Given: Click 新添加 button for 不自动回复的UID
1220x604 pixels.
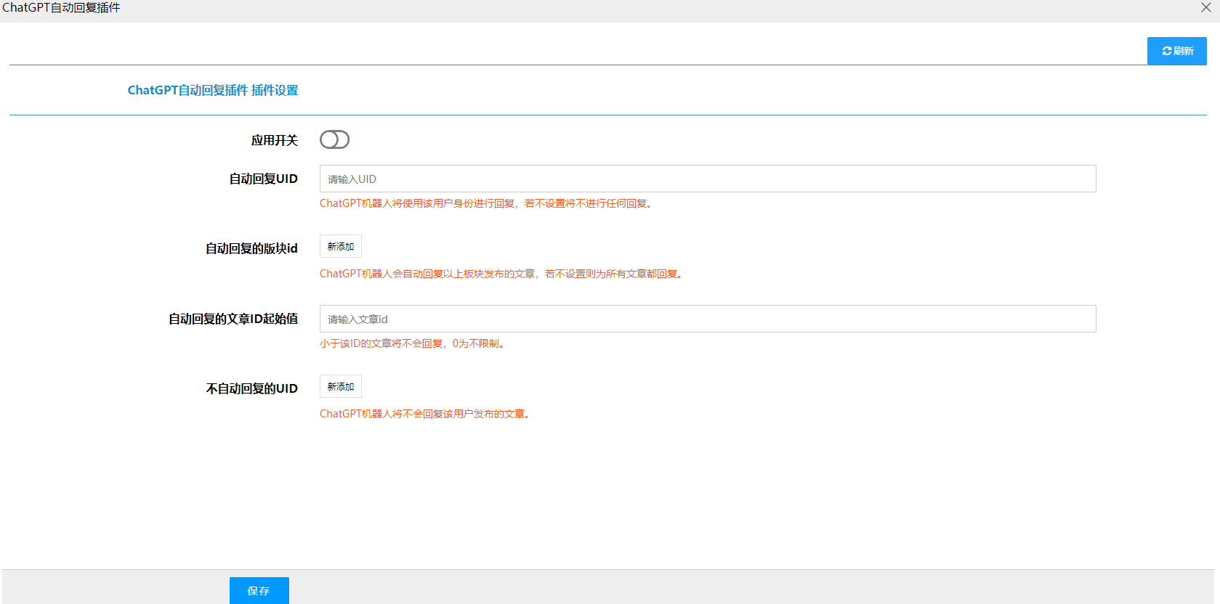Looking at the screenshot, I should [x=341, y=387].
